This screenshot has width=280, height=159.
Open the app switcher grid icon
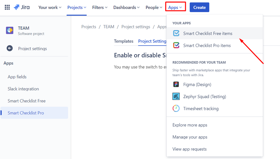pyautogui.click(x=7, y=7)
